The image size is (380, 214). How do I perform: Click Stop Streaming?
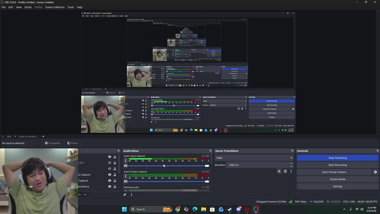click(338, 158)
